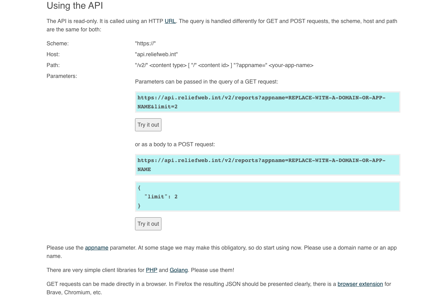Click the browser extension link
Image resolution: width=447 pixels, height=298 pixels.
click(360, 284)
